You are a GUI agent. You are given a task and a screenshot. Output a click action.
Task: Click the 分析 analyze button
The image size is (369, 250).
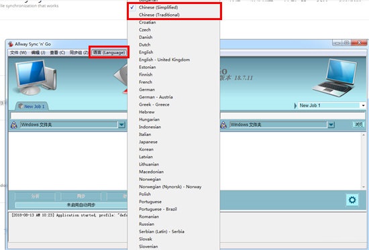(35, 196)
